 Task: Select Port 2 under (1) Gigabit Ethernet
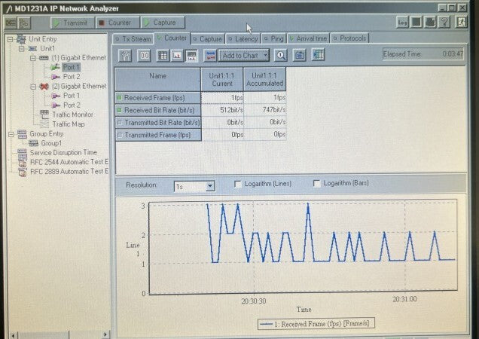(x=72, y=77)
